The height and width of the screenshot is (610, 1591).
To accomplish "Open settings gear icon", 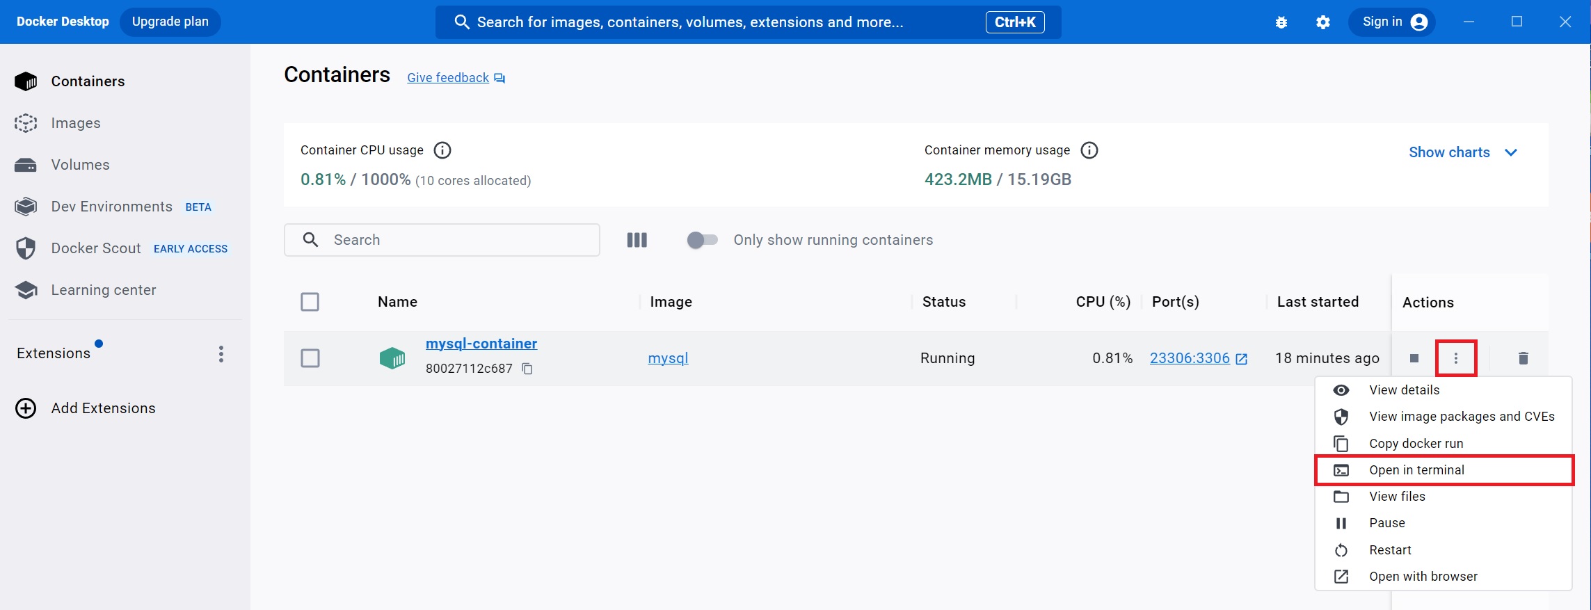I will (x=1323, y=22).
